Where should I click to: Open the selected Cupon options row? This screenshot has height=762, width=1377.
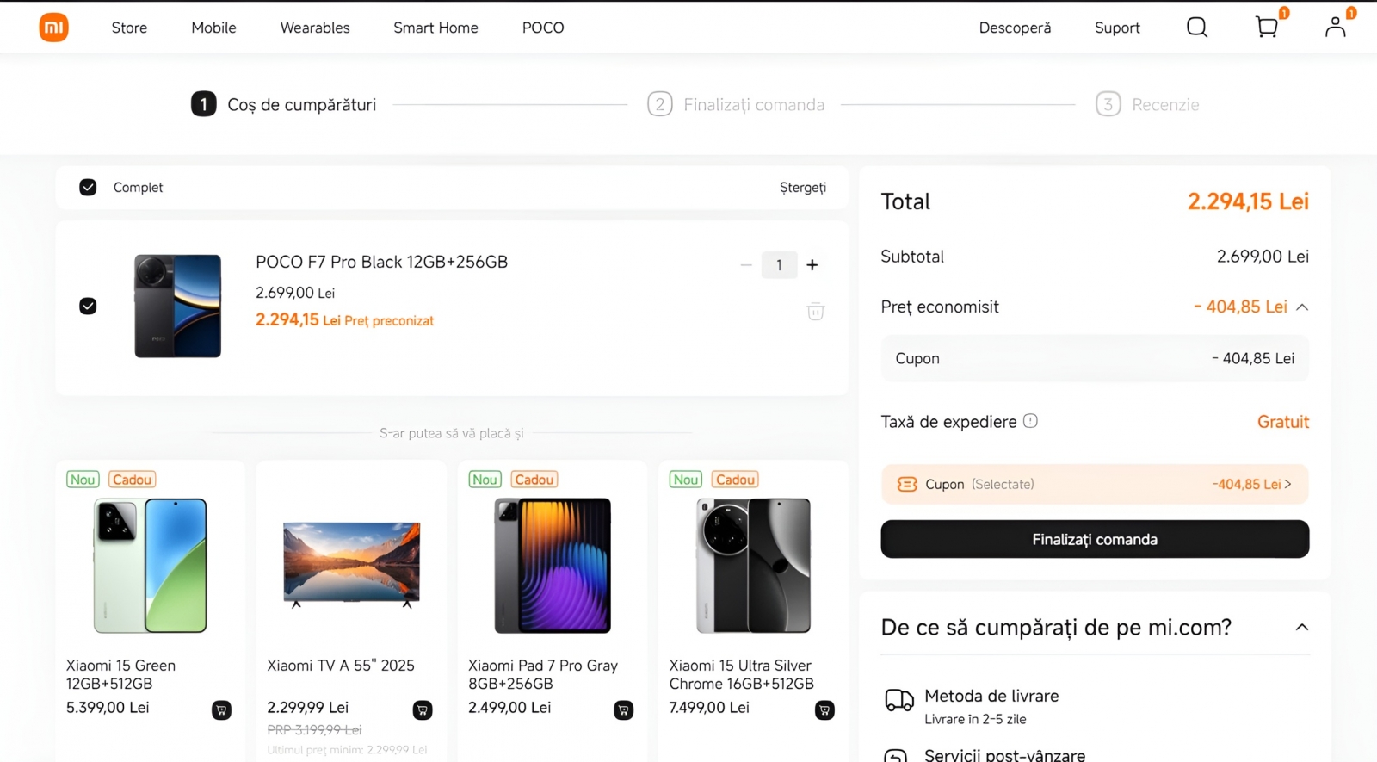pyautogui.click(x=1094, y=485)
